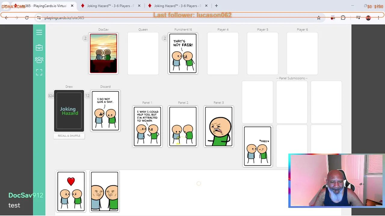This screenshot has width=385, height=216.
Task: Open the browser profile avatar
Action: coord(368,18)
